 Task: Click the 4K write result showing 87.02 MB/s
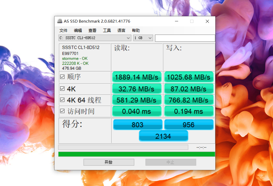(189, 89)
